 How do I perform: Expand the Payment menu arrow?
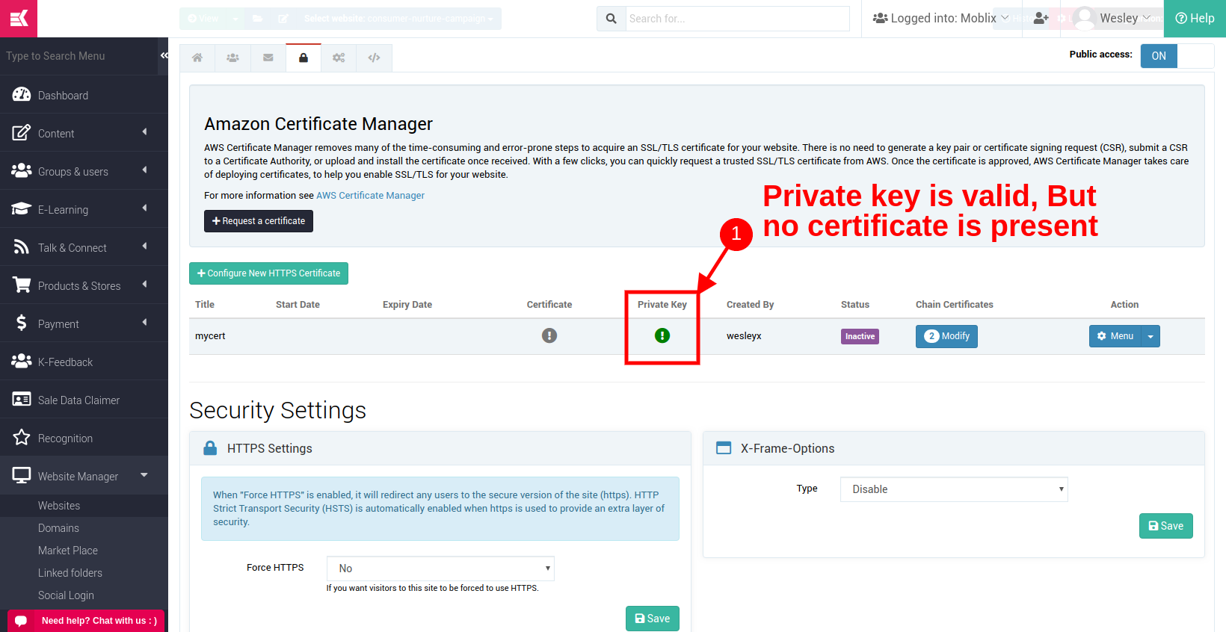(x=144, y=323)
